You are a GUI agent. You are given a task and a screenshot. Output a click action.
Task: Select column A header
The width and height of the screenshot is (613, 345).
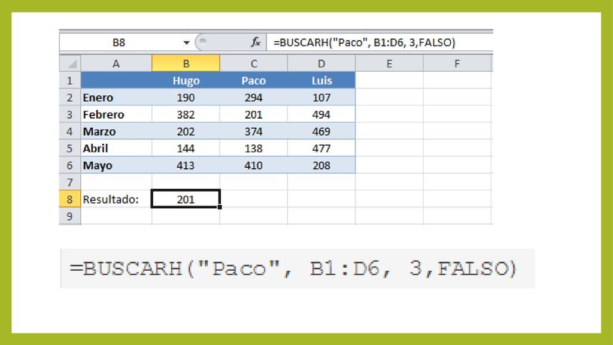click(116, 63)
